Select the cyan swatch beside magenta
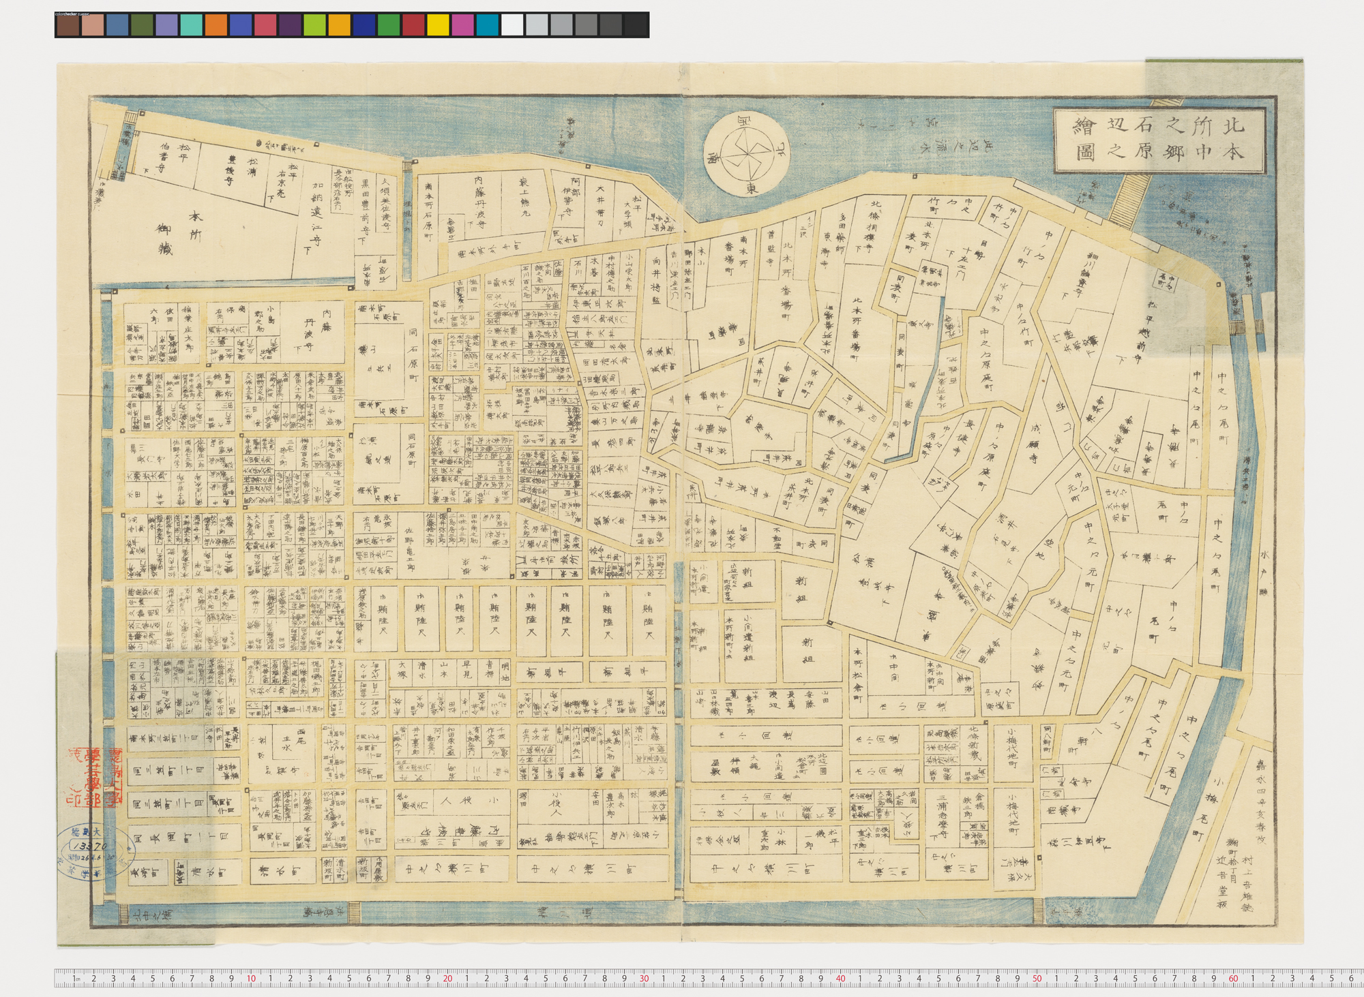The height and width of the screenshot is (997, 1364). tap(487, 25)
